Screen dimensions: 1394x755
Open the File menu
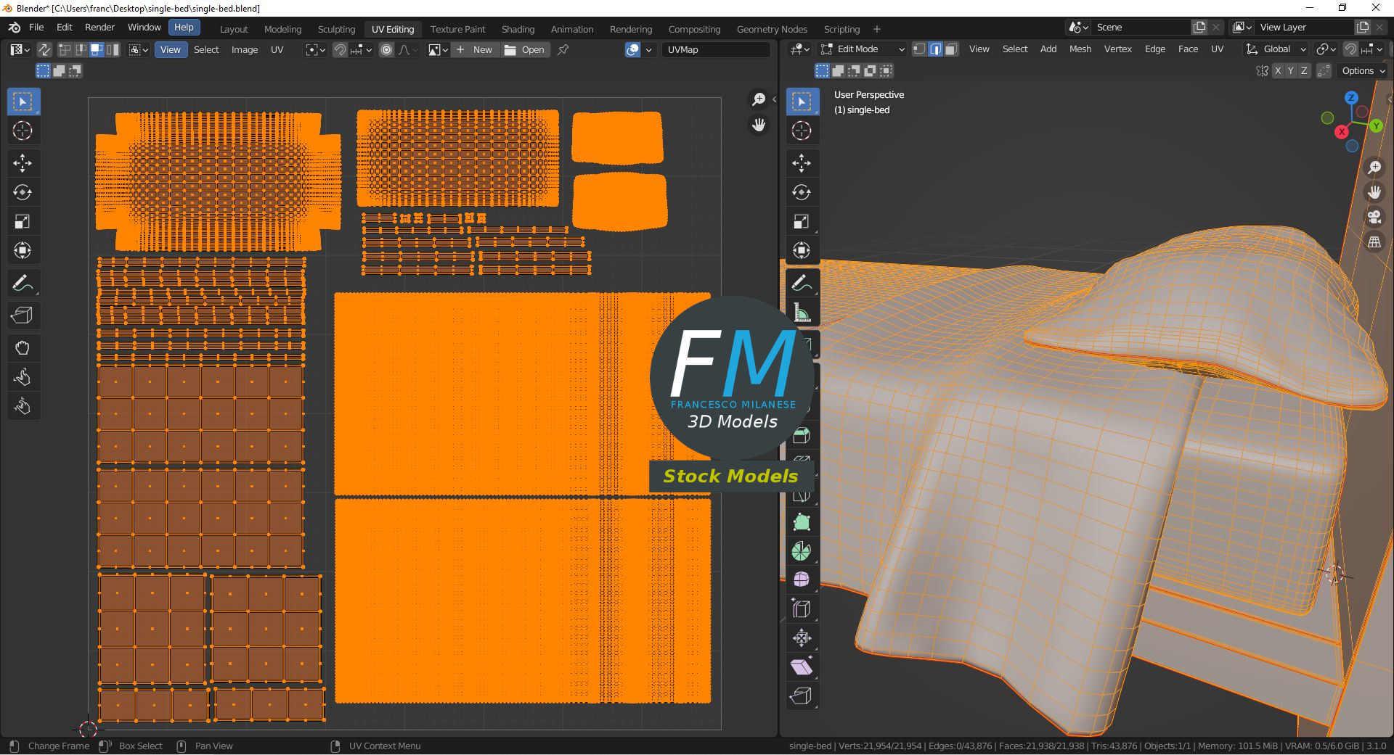[x=36, y=27]
